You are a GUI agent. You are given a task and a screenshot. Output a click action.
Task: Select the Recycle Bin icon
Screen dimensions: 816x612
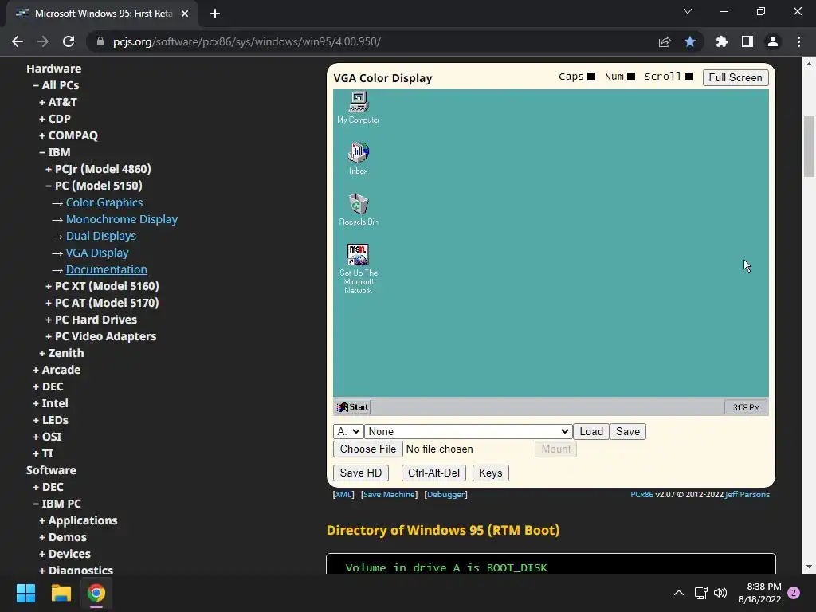coord(358,210)
